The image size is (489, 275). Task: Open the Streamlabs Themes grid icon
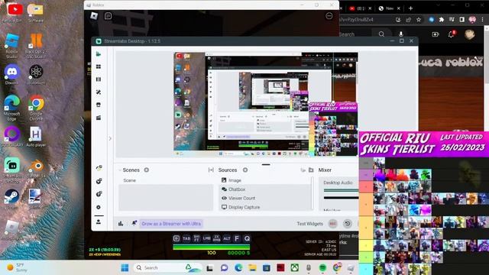[x=99, y=66]
